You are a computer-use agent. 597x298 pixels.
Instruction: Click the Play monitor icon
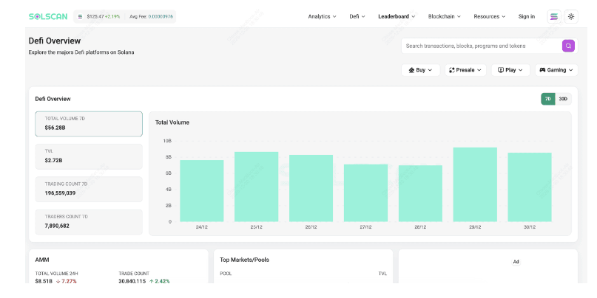501,70
